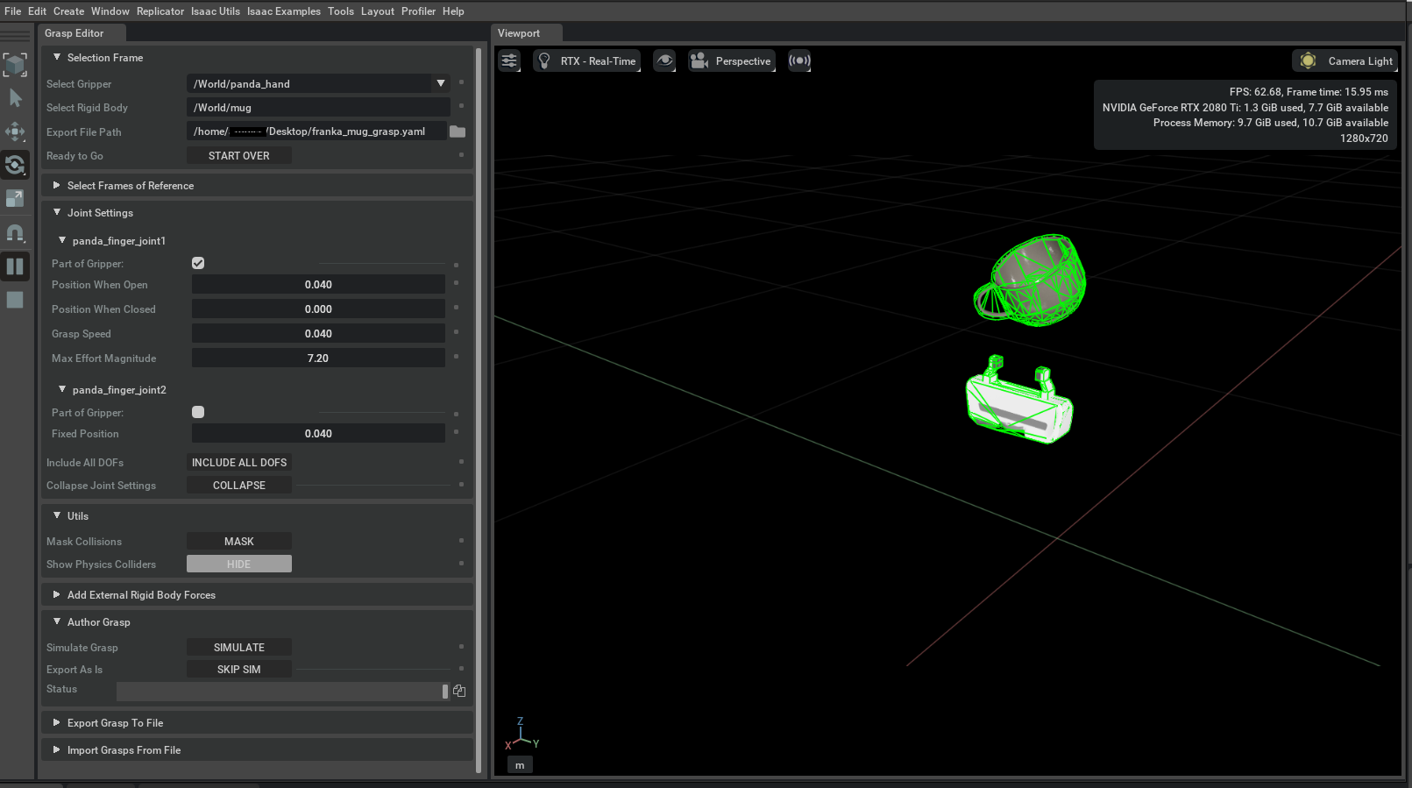Toggle the magnet Snap tool
1412x788 pixels.
coord(15,232)
